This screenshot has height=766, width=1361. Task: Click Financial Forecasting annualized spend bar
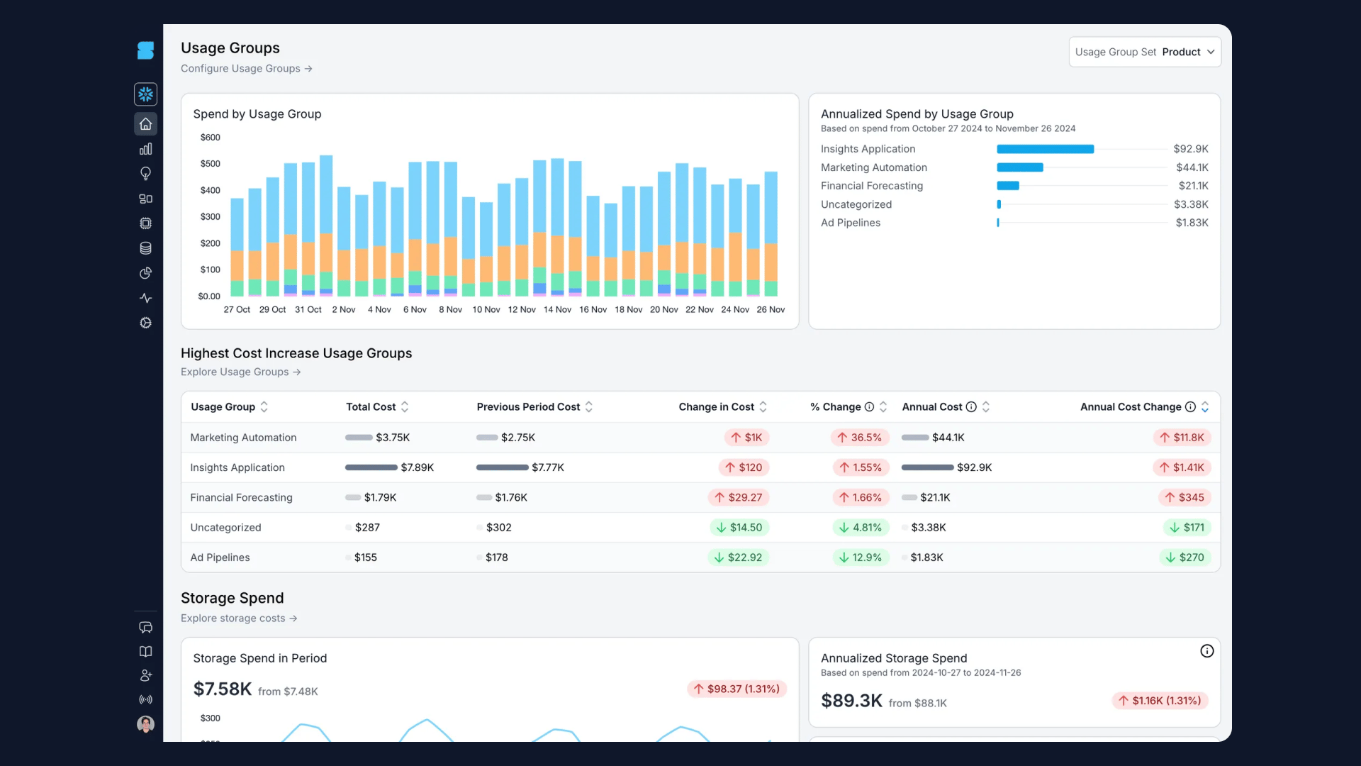(1007, 186)
